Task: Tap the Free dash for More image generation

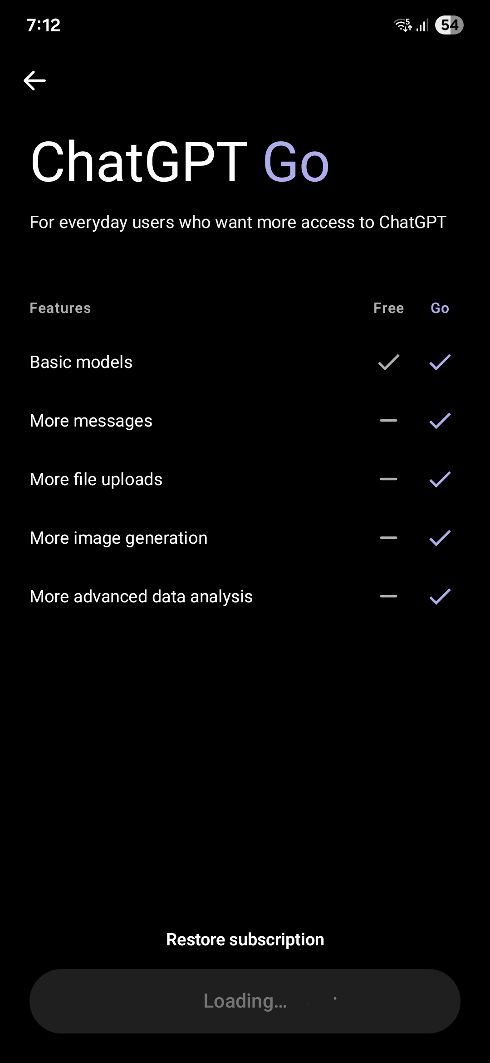Action: coord(388,538)
